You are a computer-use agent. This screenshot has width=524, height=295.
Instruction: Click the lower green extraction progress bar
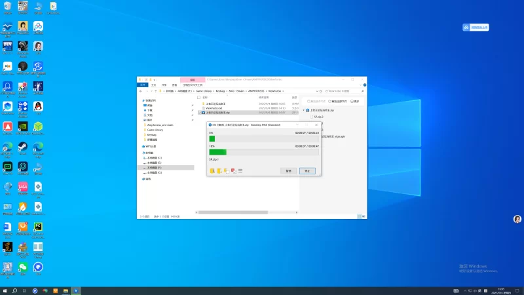(x=217, y=152)
